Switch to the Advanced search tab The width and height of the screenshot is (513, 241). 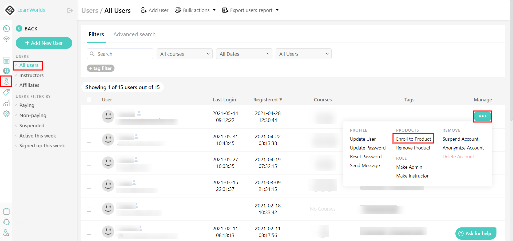pyautogui.click(x=134, y=34)
